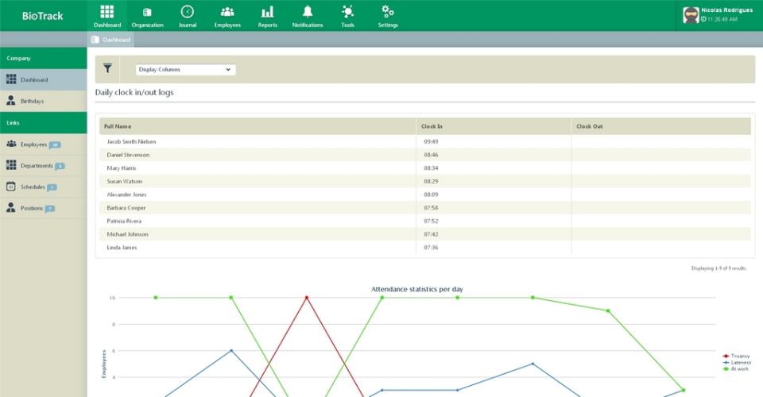Click the document icon on Dashboard breadcrumb tab
The image size is (763, 397).
(x=95, y=40)
